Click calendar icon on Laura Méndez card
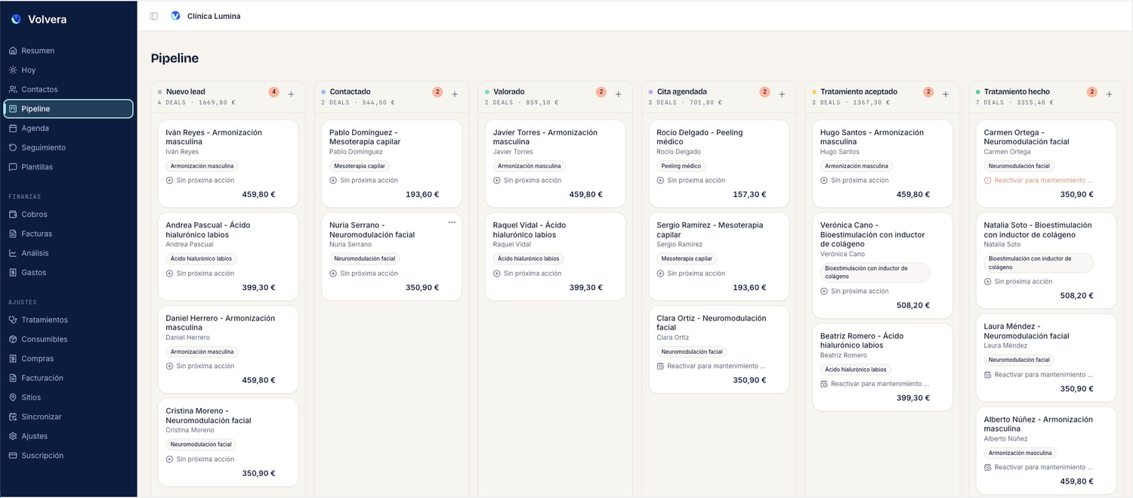Image resolution: width=1133 pixels, height=498 pixels. tap(988, 375)
